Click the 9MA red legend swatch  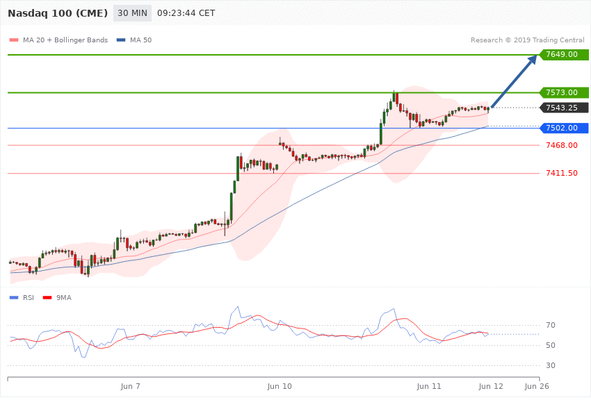pyautogui.click(x=47, y=298)
